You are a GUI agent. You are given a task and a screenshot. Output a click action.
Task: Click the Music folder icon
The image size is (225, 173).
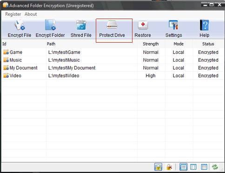click(x=6, y=60)
